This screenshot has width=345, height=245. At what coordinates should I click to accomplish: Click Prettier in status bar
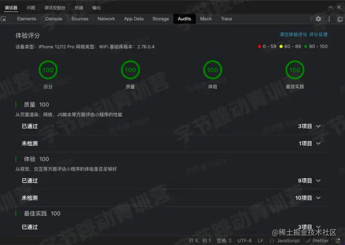[x=318, y=241]
